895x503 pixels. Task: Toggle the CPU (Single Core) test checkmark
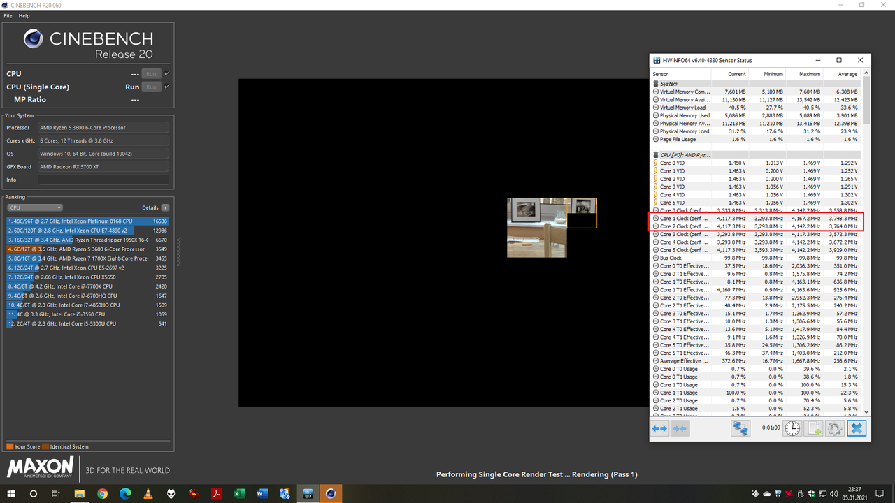click(x=167, y=87)
